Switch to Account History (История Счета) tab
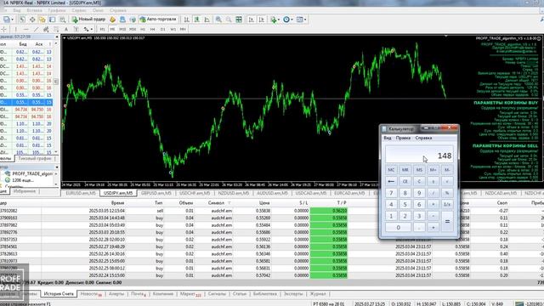Image resolution: width=544 pixels, height=306 pixels. [x=59, y=294]
